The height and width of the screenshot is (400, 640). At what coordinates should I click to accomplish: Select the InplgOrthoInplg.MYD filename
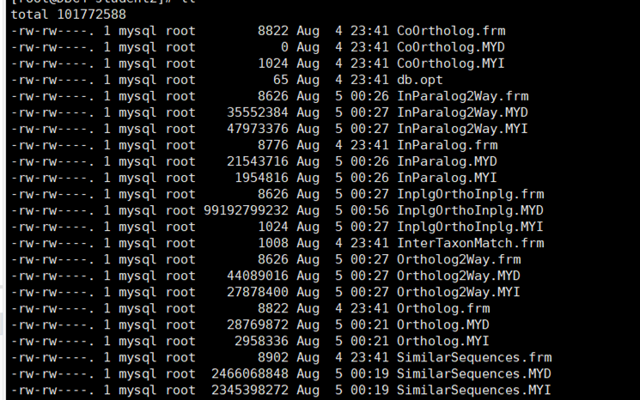pyautogui.click(x=470, y=210)
